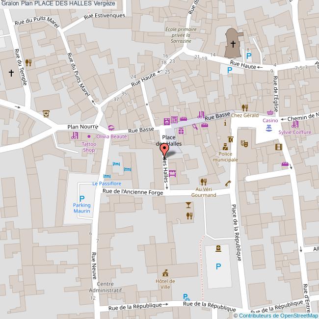Click the accessible parking icon on Rue de la République
Image resolution: width=319 pixels, height=319 pixels.
186,296
